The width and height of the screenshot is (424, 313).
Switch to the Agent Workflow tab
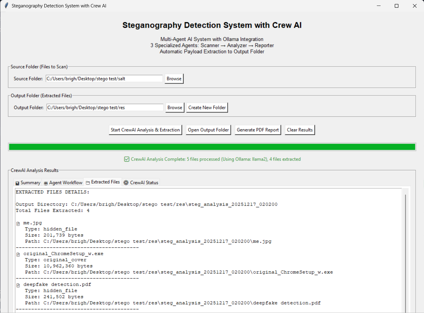click(63, 183)
